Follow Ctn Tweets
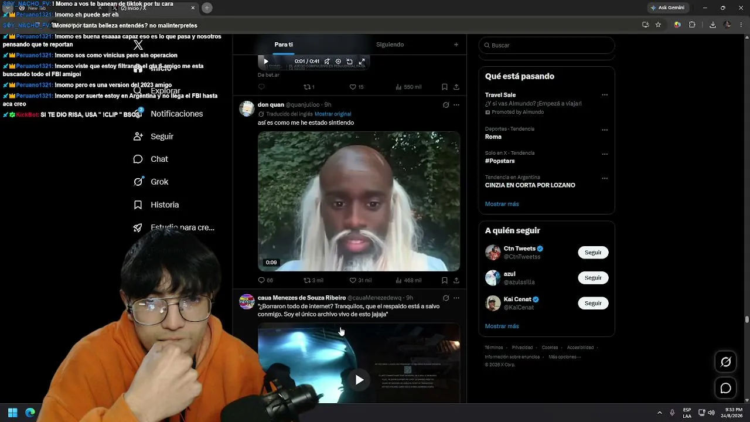 (593, 252)
